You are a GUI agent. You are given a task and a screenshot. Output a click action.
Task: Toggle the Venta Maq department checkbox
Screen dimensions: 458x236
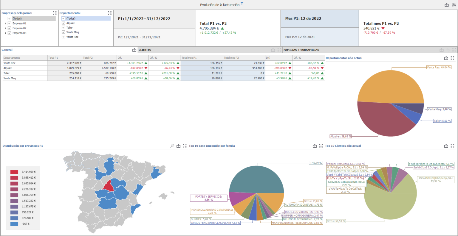[x=64, y=32]
